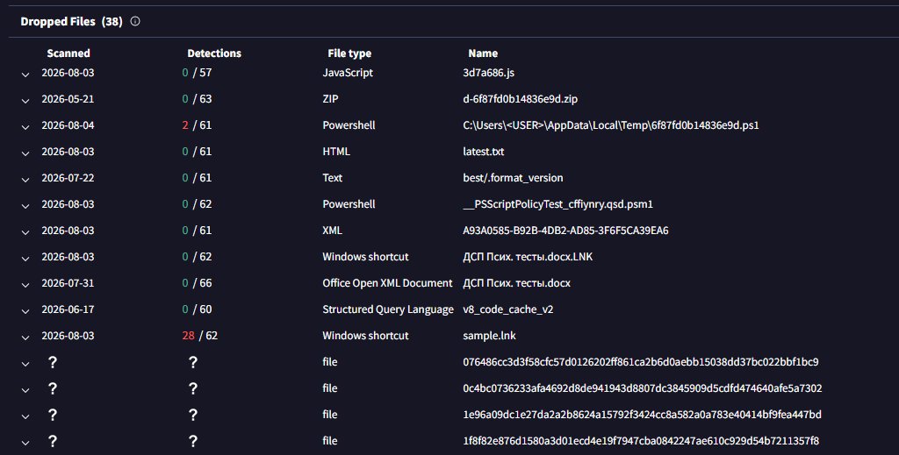Viewport: 899px width, 455px height.
Task: Select the Temp\6f87fd0b14836e9d.ps1 path
Action: point(611,125)
